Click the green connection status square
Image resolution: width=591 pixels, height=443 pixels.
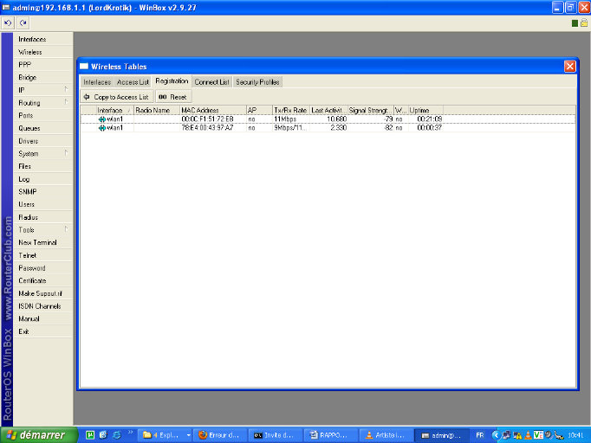click(575, 23)
